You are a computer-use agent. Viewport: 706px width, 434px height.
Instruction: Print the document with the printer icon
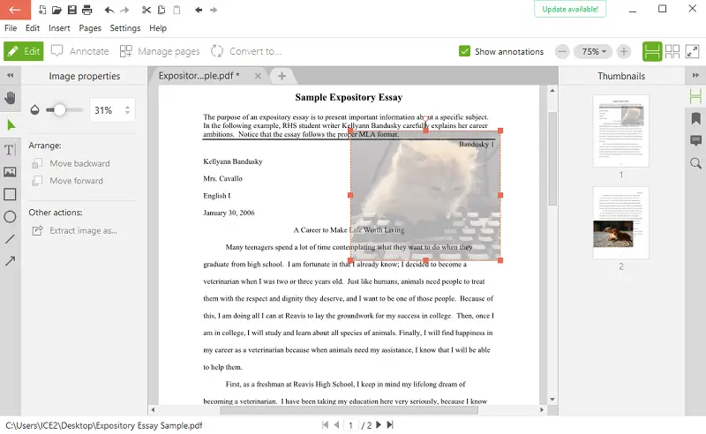pyautogui.click(x=86, y=10)
